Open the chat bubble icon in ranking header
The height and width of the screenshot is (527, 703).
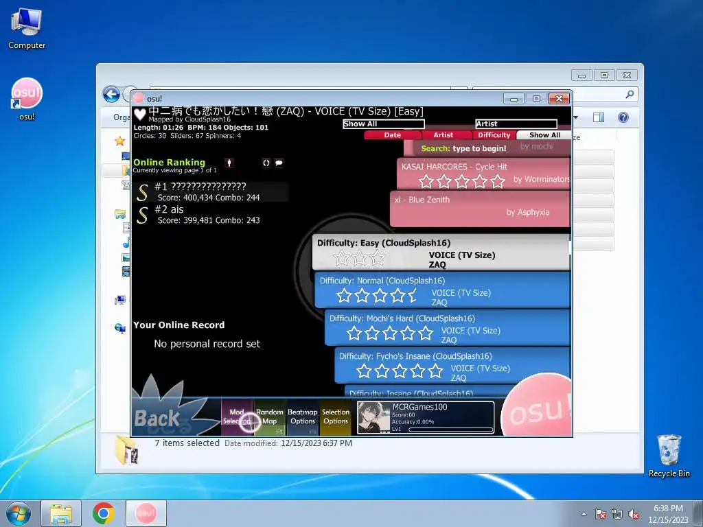point(279,163)
